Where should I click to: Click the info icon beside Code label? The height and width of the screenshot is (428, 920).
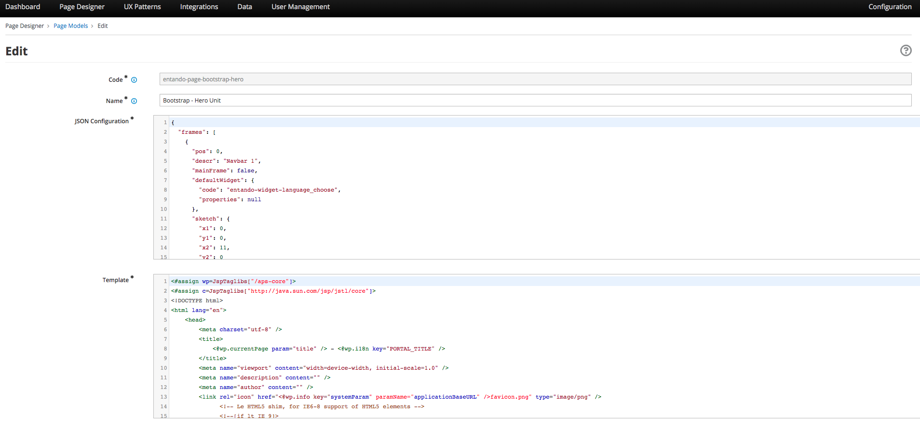click(134, 80)
